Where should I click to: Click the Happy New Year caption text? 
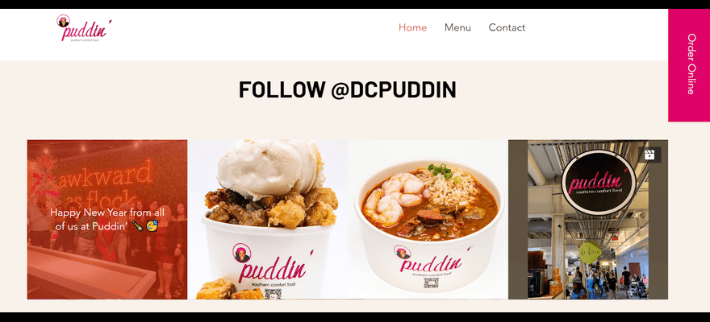tap(106, 220)
